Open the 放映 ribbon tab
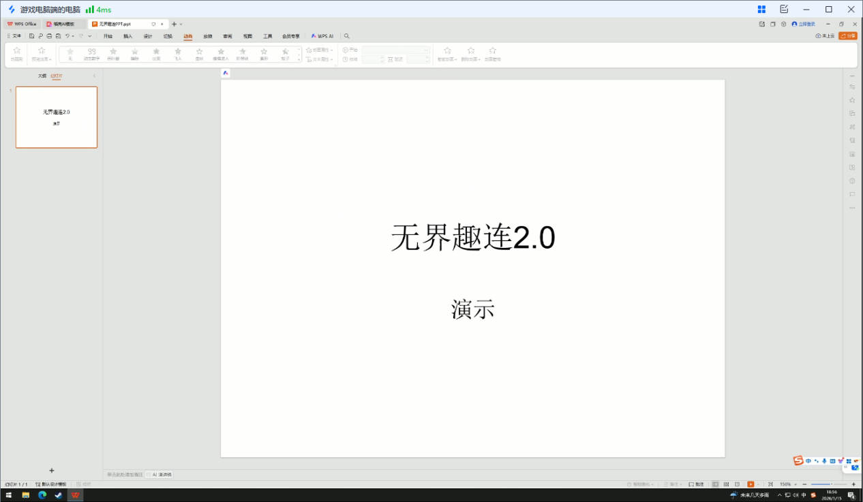 (x=207, y=36)
